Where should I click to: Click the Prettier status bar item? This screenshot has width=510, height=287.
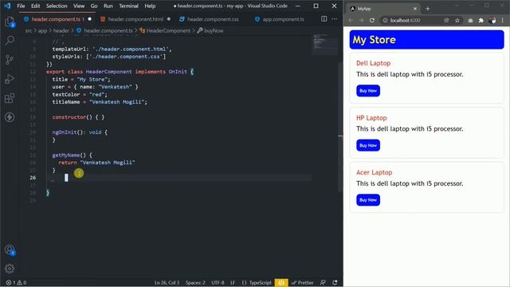(x=303, y=282)
